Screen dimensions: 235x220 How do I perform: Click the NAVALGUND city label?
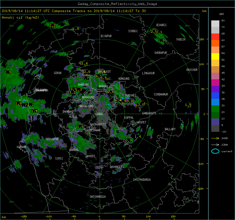coord(86,106)
